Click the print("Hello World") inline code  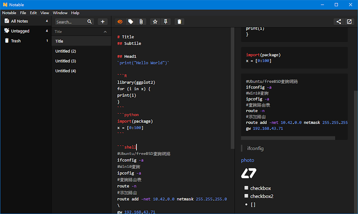point(143,63)
